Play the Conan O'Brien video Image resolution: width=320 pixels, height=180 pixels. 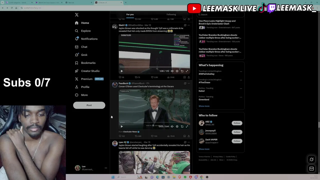(x=122, y=126)
